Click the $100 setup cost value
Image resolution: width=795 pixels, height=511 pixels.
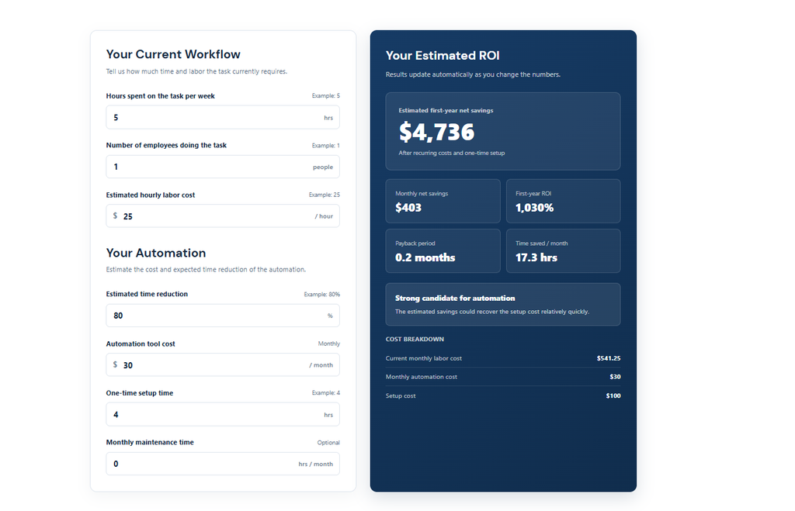click(x=613, y=395)
